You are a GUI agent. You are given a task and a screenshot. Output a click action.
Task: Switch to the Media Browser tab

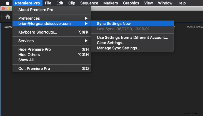[195, 27]
